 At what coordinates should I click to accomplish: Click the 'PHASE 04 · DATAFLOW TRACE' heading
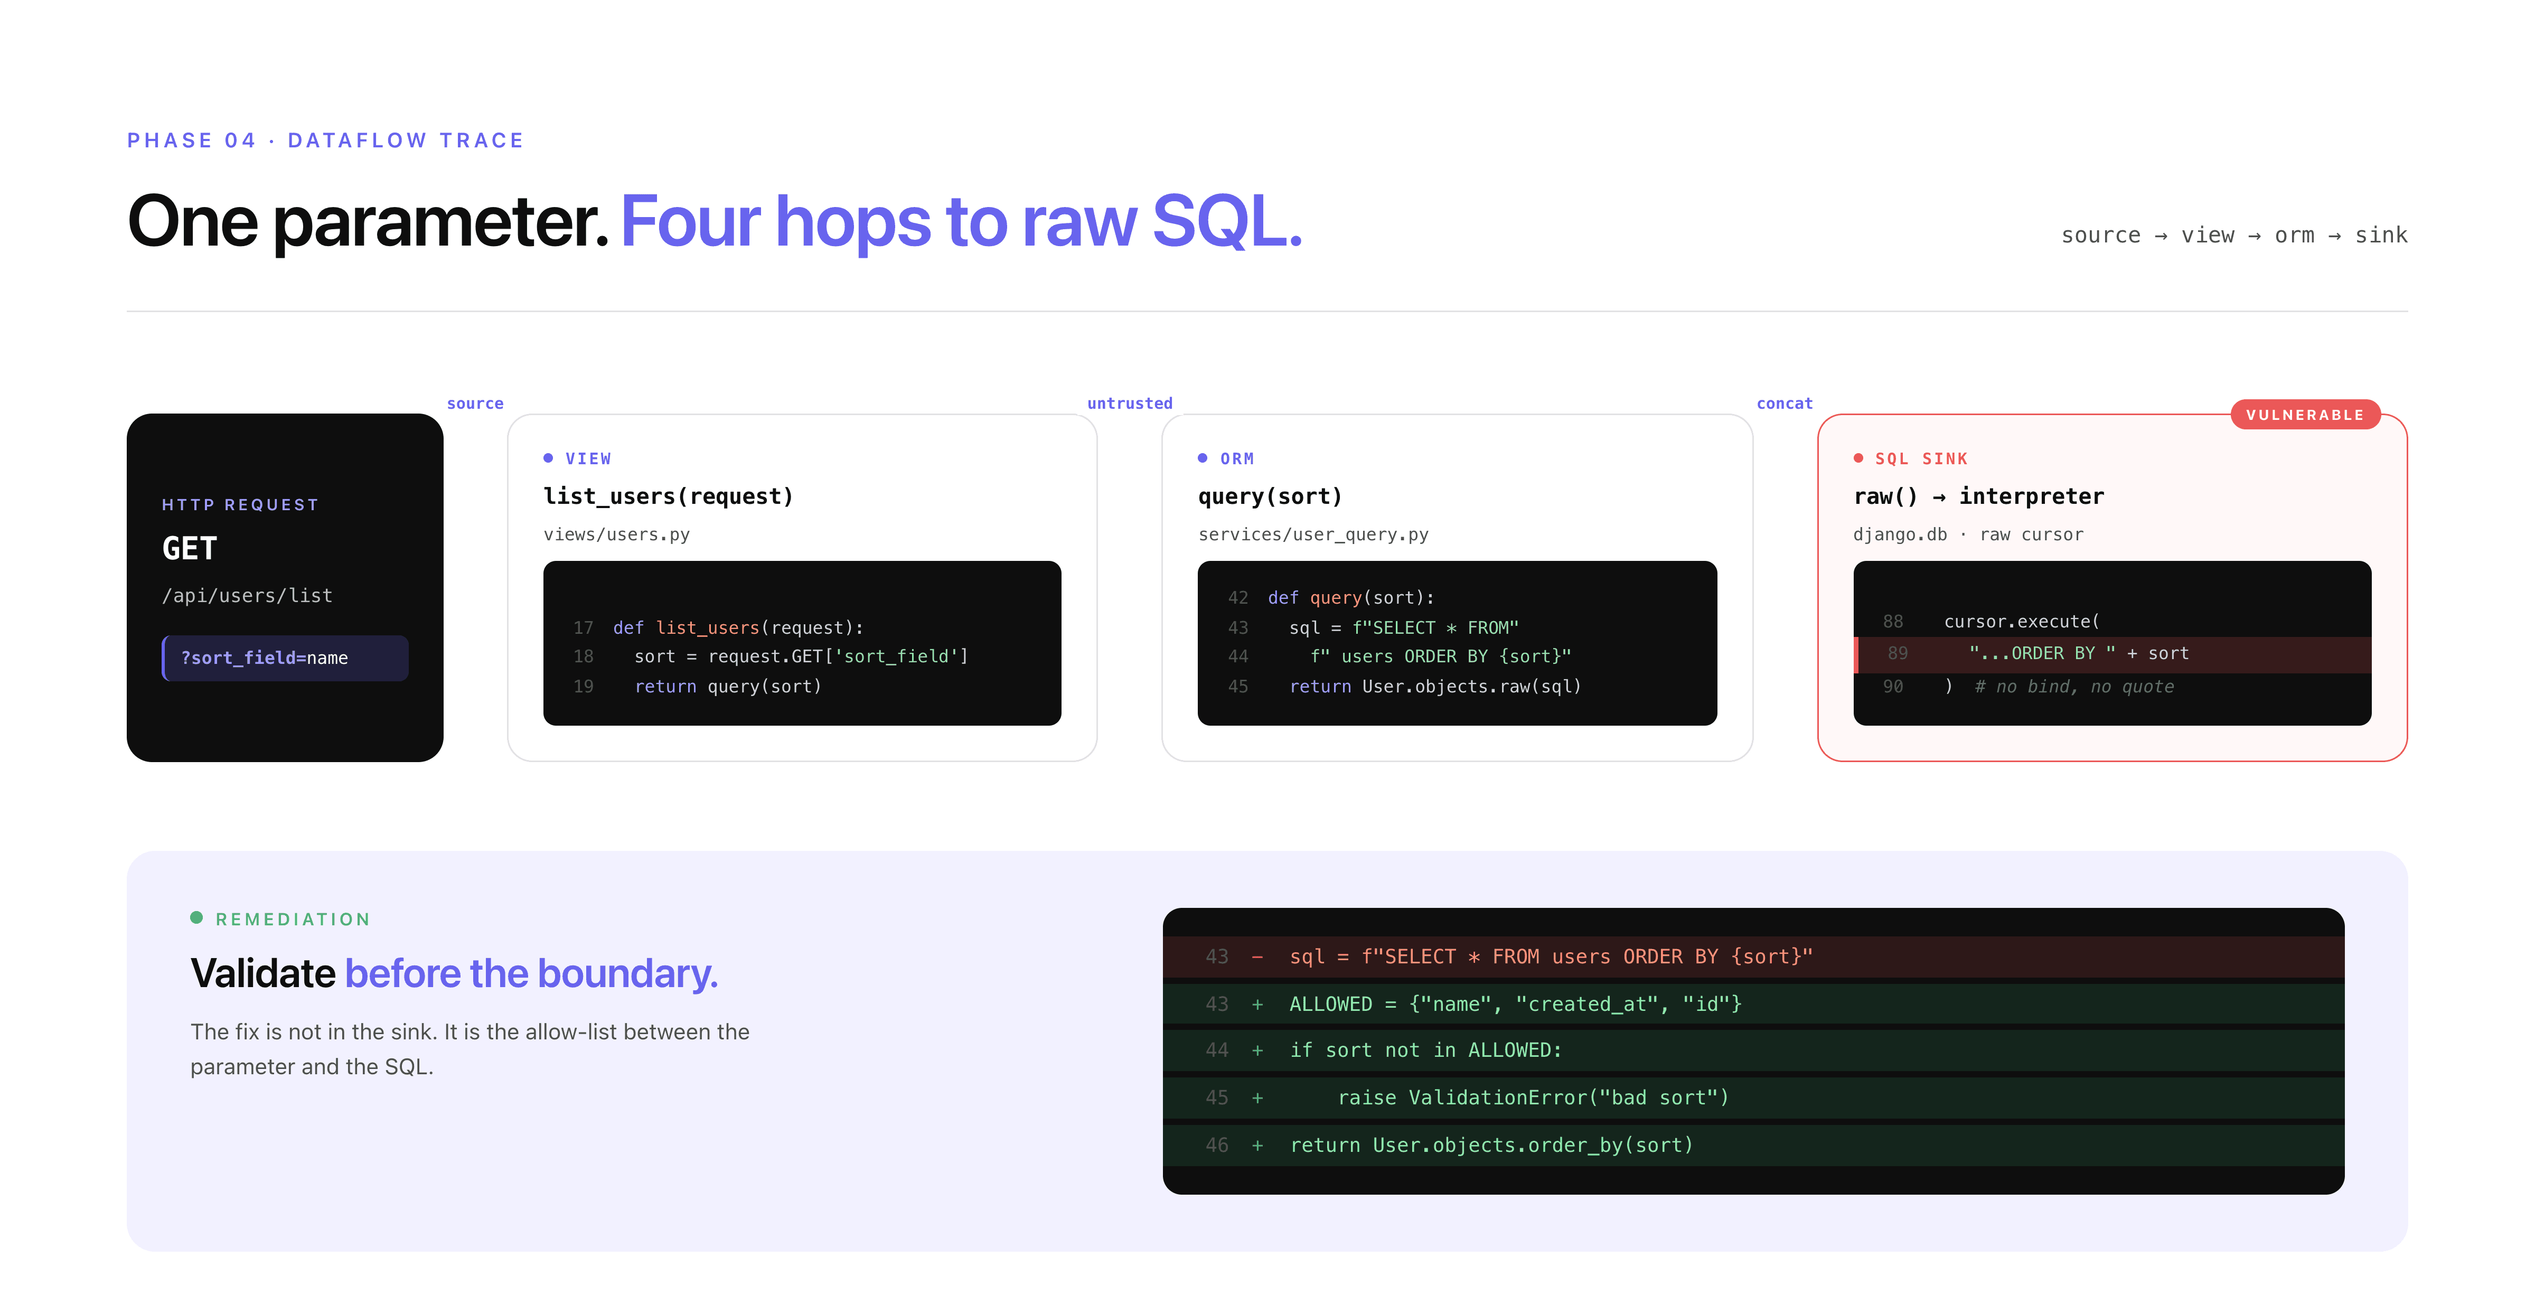click(x=326, y=140)
